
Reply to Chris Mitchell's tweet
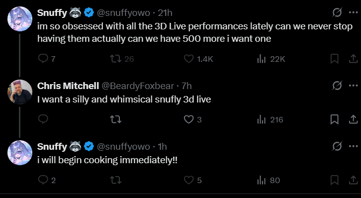[x=43, y=119]
